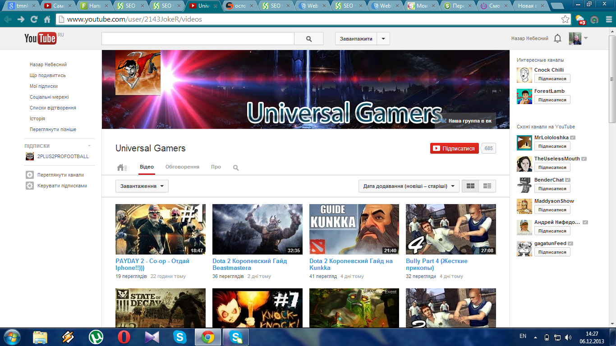Click the YouTube search input field
The image size is (616, 346).
198,39
